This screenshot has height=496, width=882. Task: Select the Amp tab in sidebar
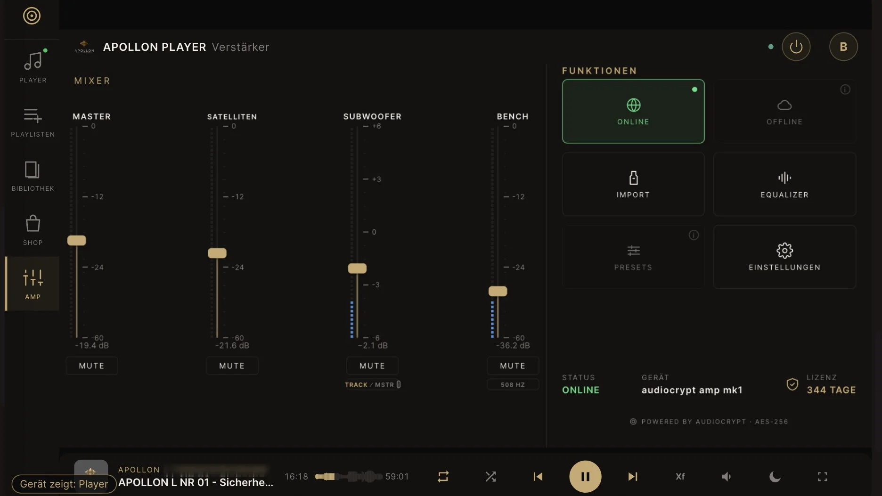point(33,284)
